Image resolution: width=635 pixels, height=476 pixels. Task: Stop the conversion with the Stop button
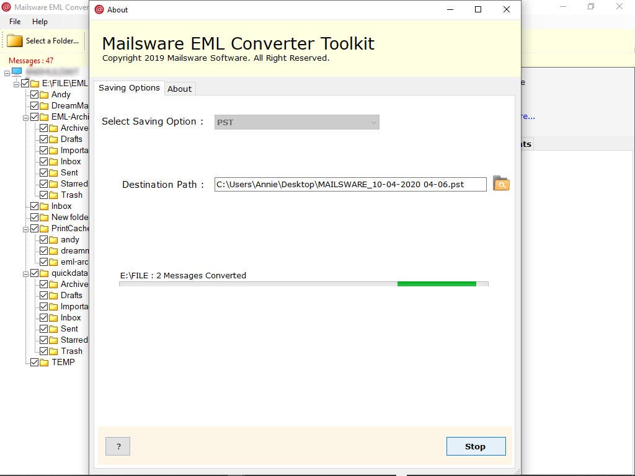pyautogui.click(x=476, y=446)
